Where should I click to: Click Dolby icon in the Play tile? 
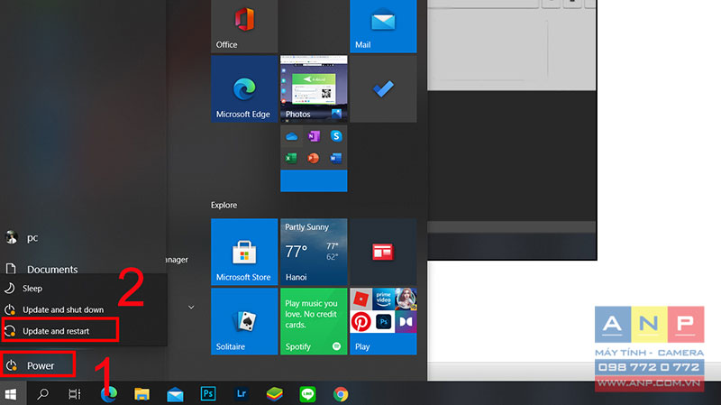[406, 322]
